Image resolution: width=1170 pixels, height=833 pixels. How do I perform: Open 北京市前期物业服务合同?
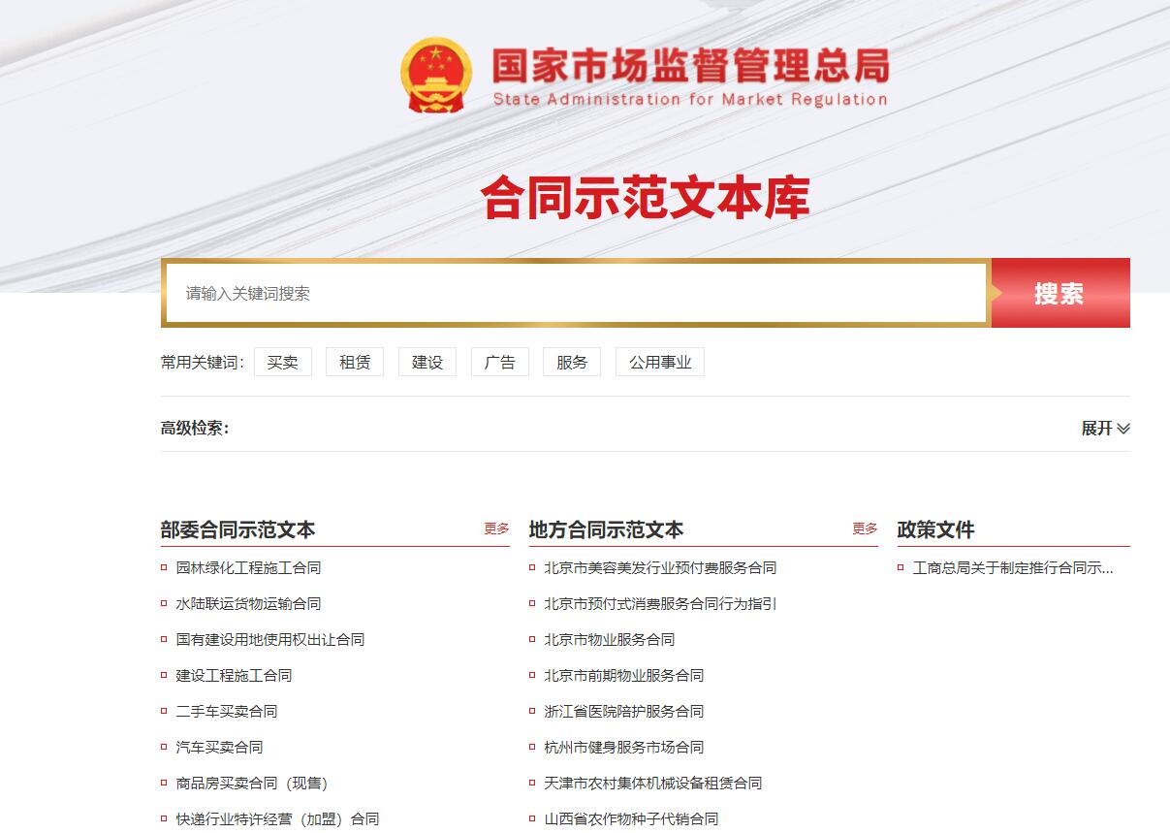624,675
